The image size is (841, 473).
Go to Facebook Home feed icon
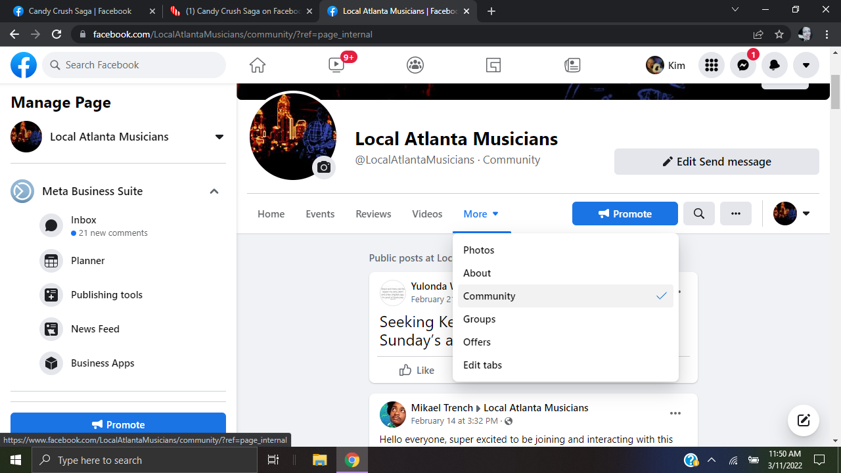pos(258,65)
